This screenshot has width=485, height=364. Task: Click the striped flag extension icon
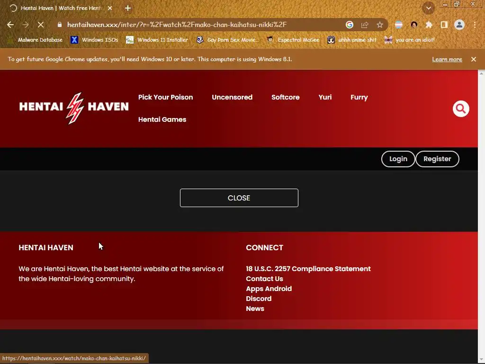(x=399, y=25)
